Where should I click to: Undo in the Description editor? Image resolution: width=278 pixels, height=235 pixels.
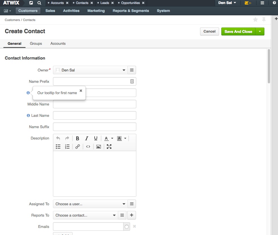(x=58, y=138)
